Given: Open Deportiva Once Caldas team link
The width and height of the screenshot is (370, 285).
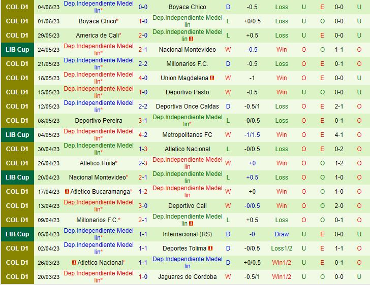Looking at the screenshot, I should coord(188,106).
